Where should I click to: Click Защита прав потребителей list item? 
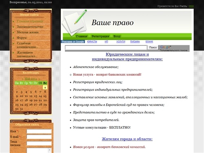coord(96,120)
